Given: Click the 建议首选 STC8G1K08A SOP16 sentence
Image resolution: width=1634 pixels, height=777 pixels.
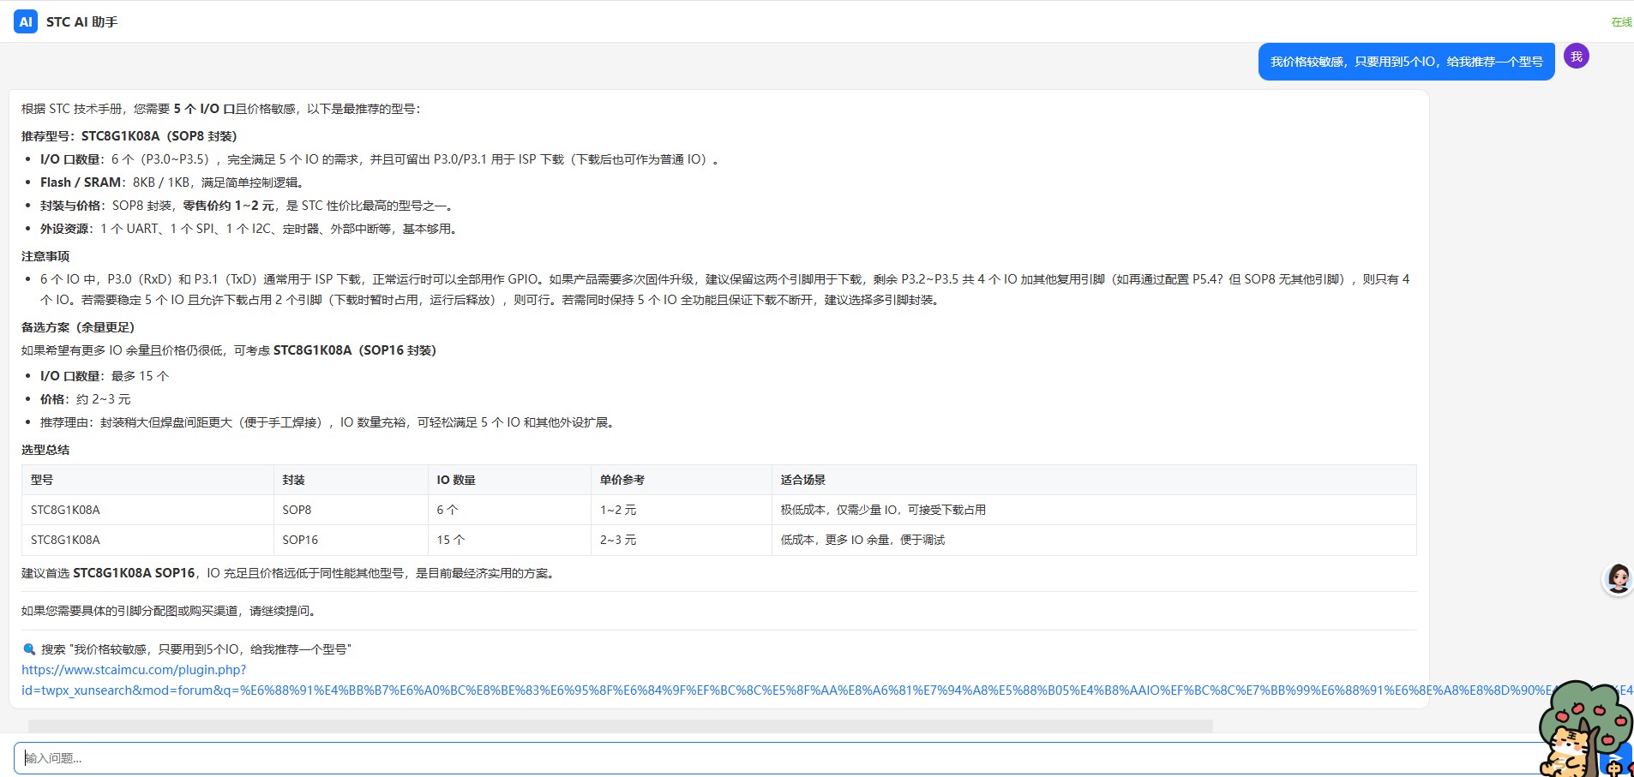Looking at the screenshot, I should point(290,573).
